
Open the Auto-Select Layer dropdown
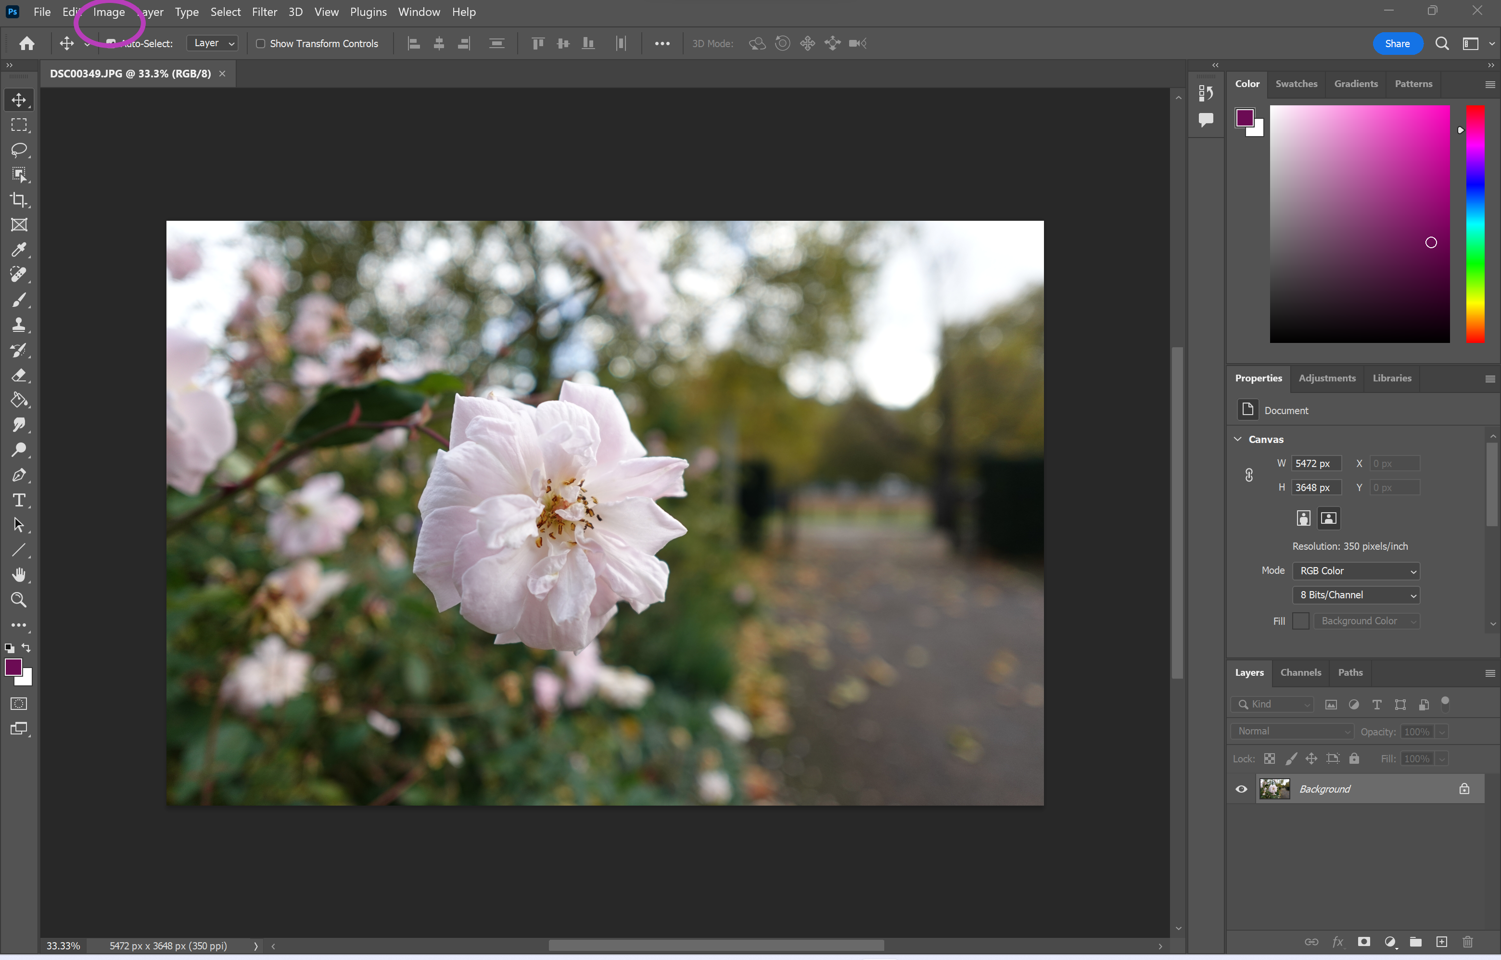(x=213, y=43)
